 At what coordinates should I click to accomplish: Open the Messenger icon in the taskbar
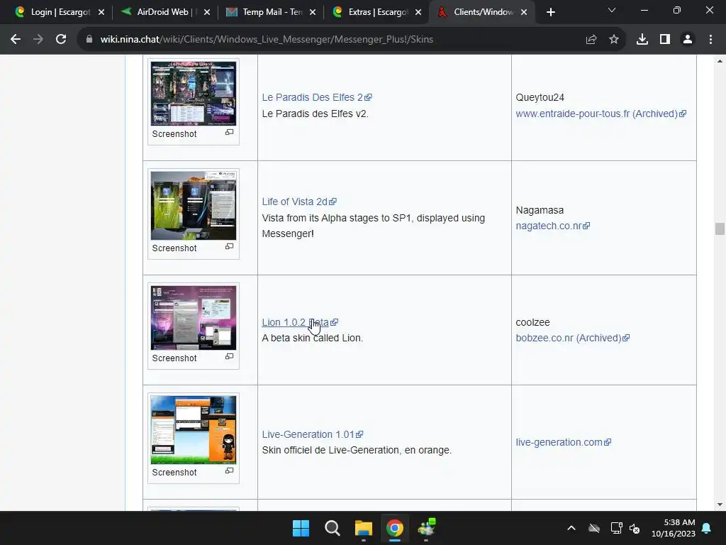[426, 528]
